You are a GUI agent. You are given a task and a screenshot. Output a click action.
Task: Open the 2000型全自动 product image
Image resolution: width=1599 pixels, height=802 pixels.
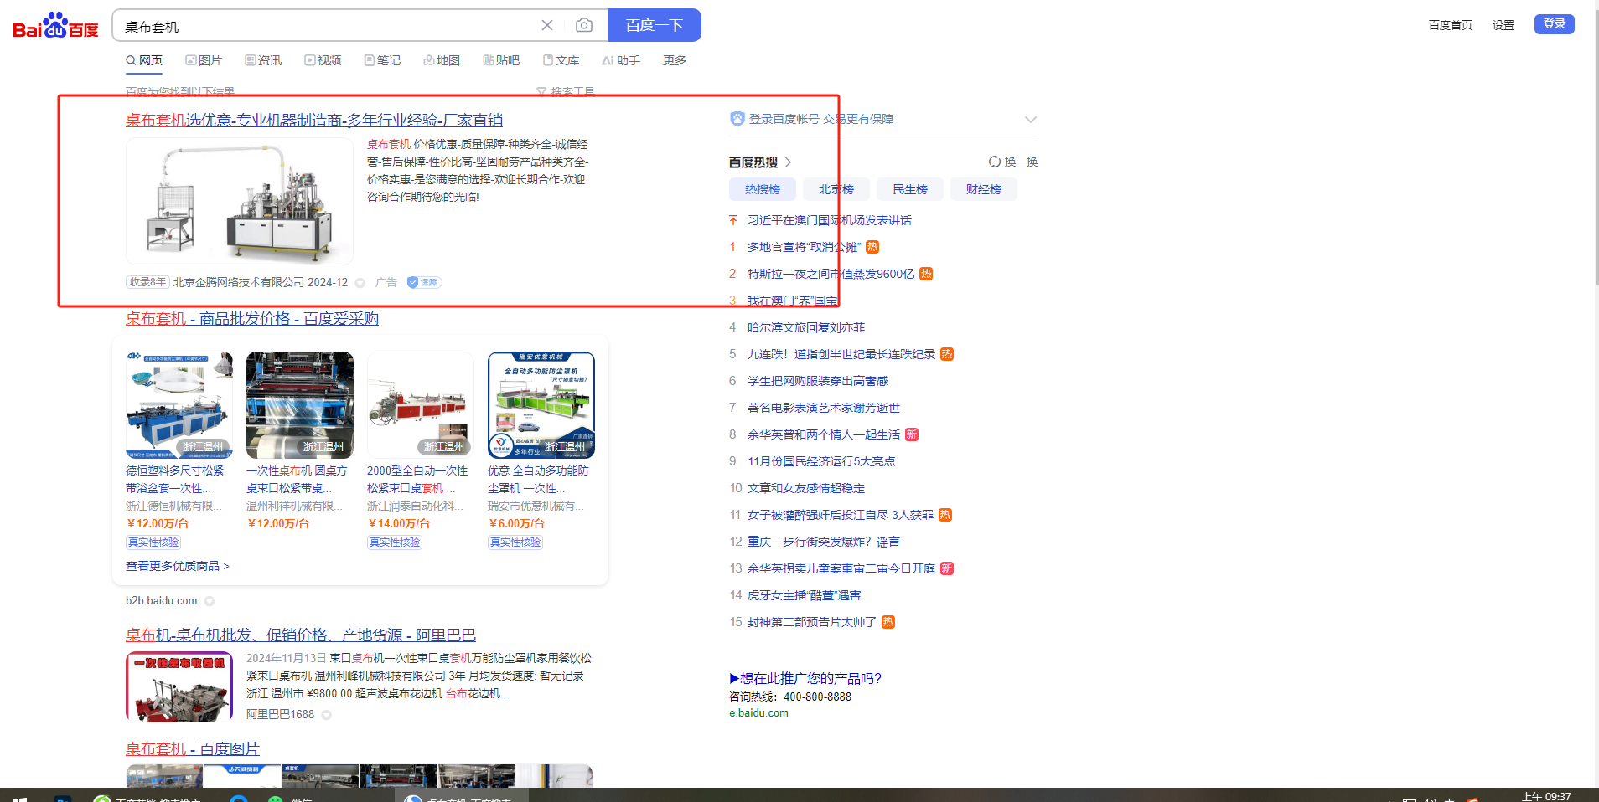click(421, 405)
